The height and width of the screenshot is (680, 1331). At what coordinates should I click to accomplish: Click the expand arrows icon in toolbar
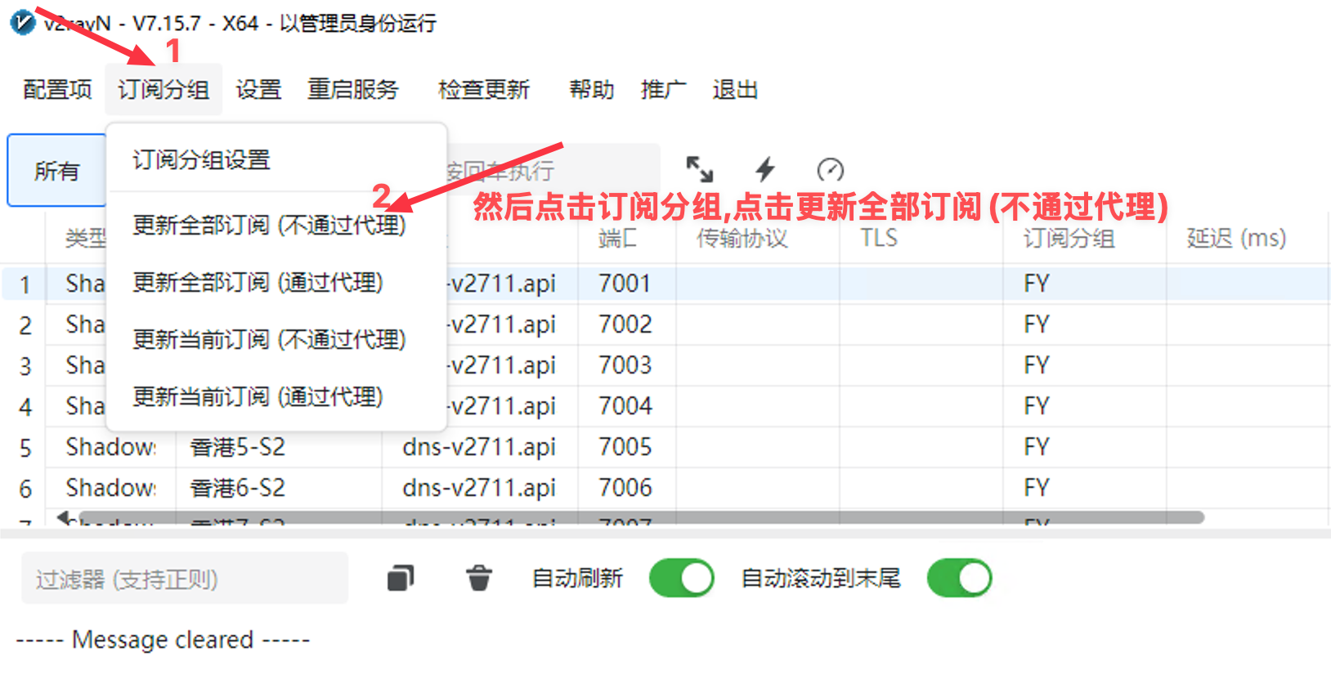699,169
